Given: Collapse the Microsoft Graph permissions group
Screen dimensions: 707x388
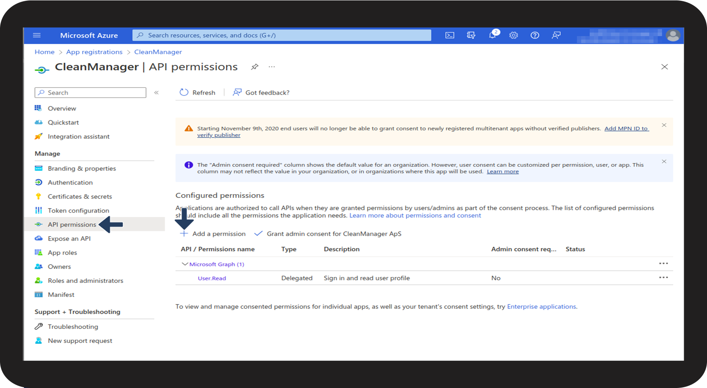Looking at the screenshot, I should coord(184,264).
